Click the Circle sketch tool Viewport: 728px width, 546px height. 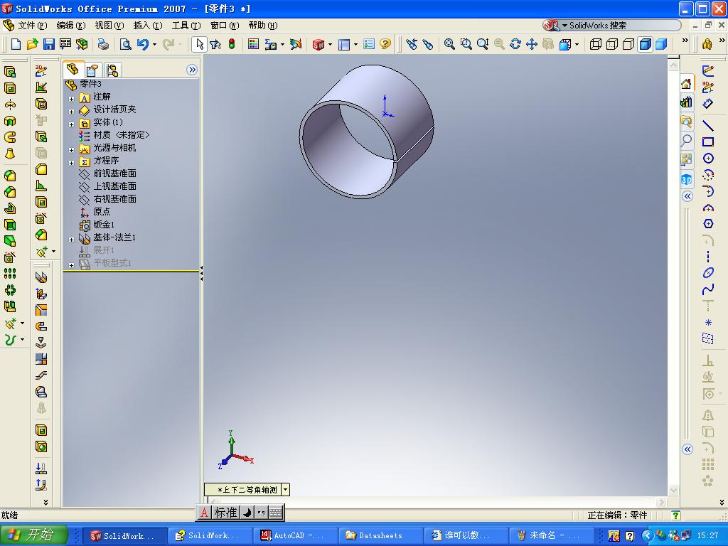(708, 159)
